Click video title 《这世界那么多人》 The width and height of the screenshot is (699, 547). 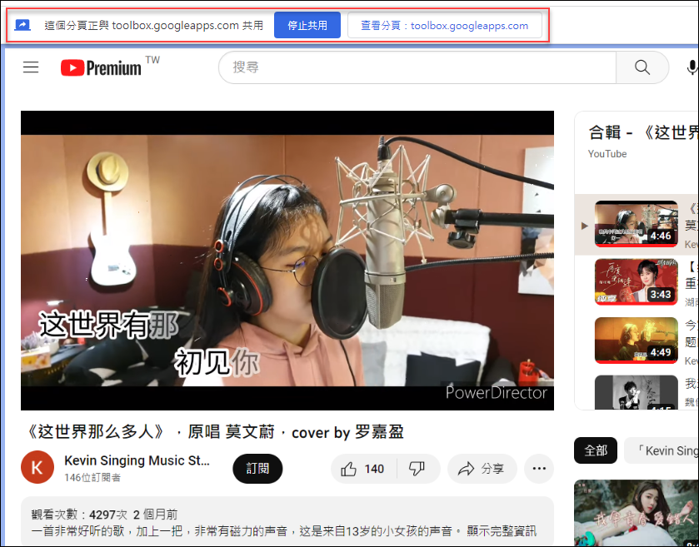pyautogui.click(x=214, y=432)
